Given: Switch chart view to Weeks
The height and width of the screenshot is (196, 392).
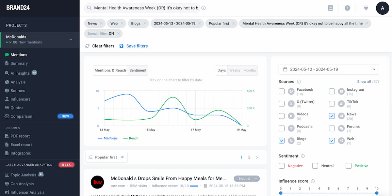Looking at the screenshot, I should click(235, 70).
